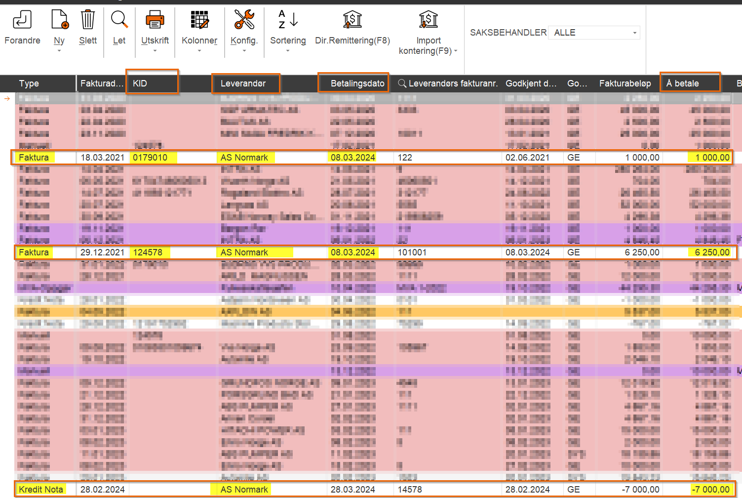Click the GE cell in the Kredit Nota row
The height and width of the screenshot is (498, 742).
click(x=574, y=490)
